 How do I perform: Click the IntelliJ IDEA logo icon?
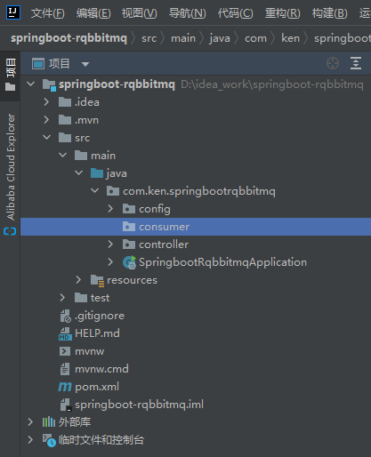(x=13, y=12)
